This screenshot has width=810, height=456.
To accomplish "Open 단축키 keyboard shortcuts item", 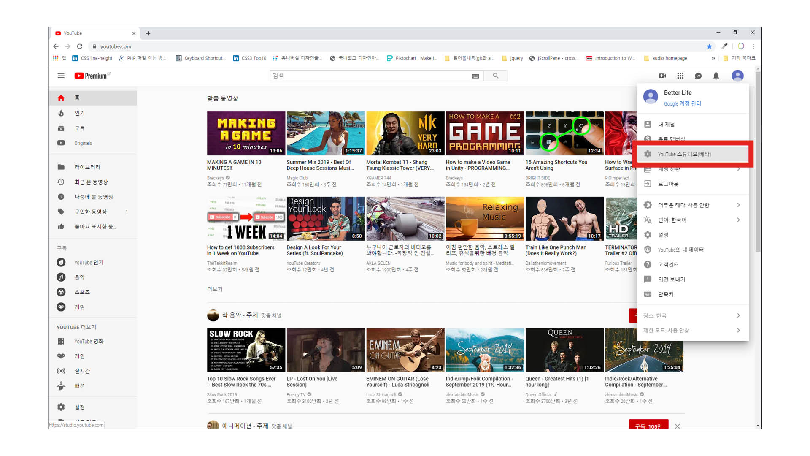I will [x=693, y=295].
